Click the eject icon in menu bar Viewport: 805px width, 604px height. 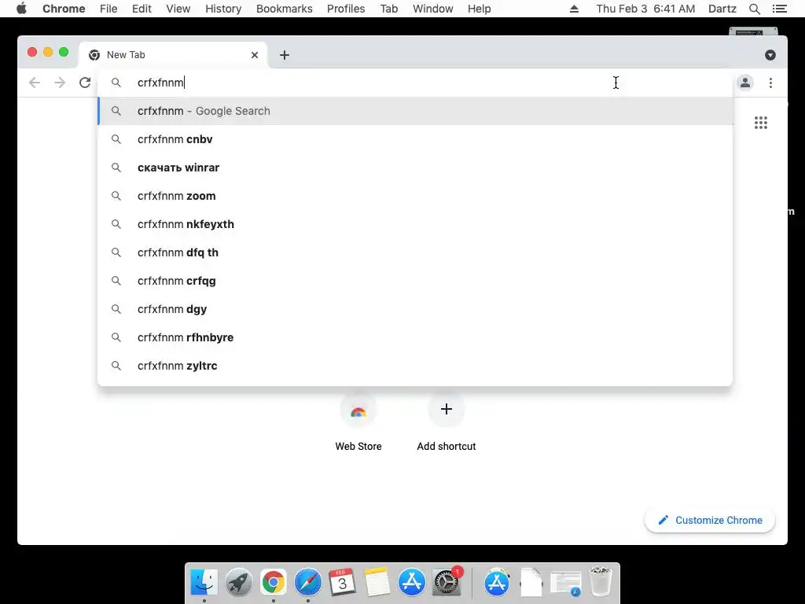[x=574, y=9]
